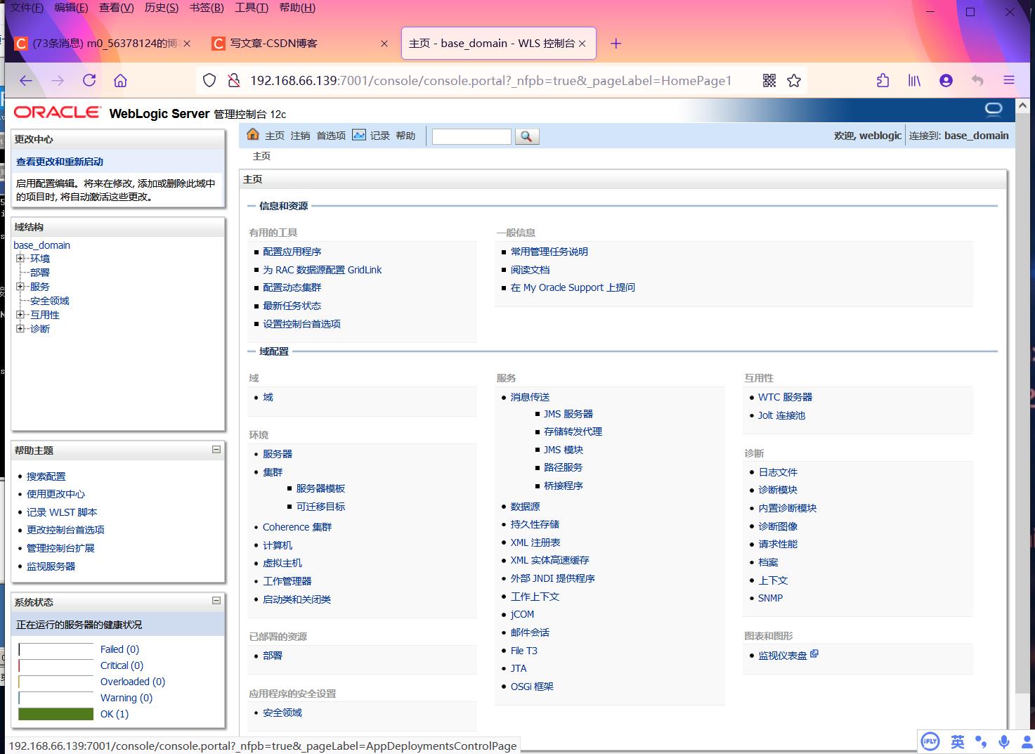Image resolution: width=1035 pixels, height=754 pixels.
Task: Open the 监视仪表盘 link
Action: [783, 656]
